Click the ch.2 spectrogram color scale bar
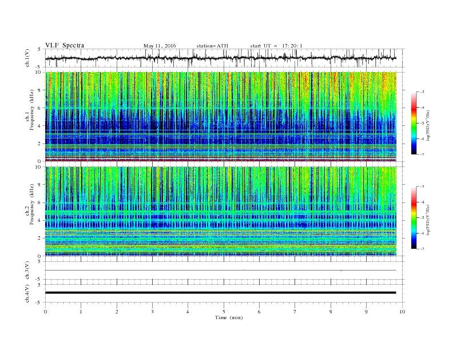 pyautogui.click(x=414, y=217)
